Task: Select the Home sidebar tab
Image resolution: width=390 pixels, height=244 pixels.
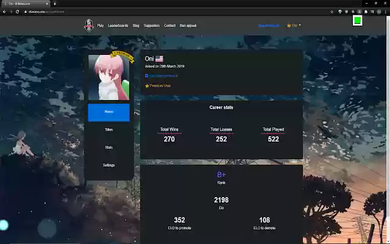Action: tap(108, 112)
